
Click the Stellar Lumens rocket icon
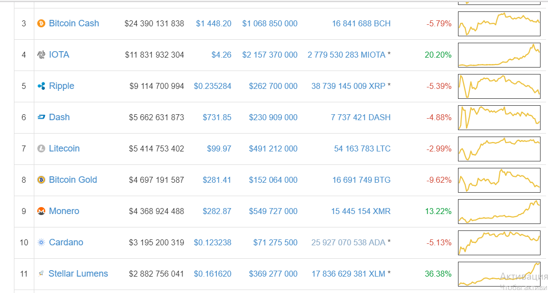41,274
